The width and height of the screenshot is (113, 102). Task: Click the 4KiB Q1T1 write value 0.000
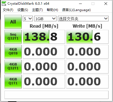(x=87, y=82)
